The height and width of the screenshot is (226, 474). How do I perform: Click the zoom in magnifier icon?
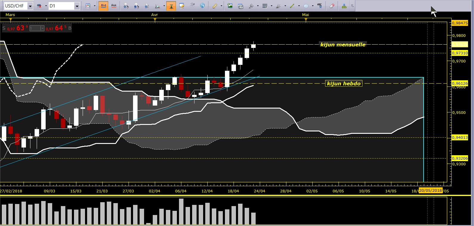coord(126,6)
